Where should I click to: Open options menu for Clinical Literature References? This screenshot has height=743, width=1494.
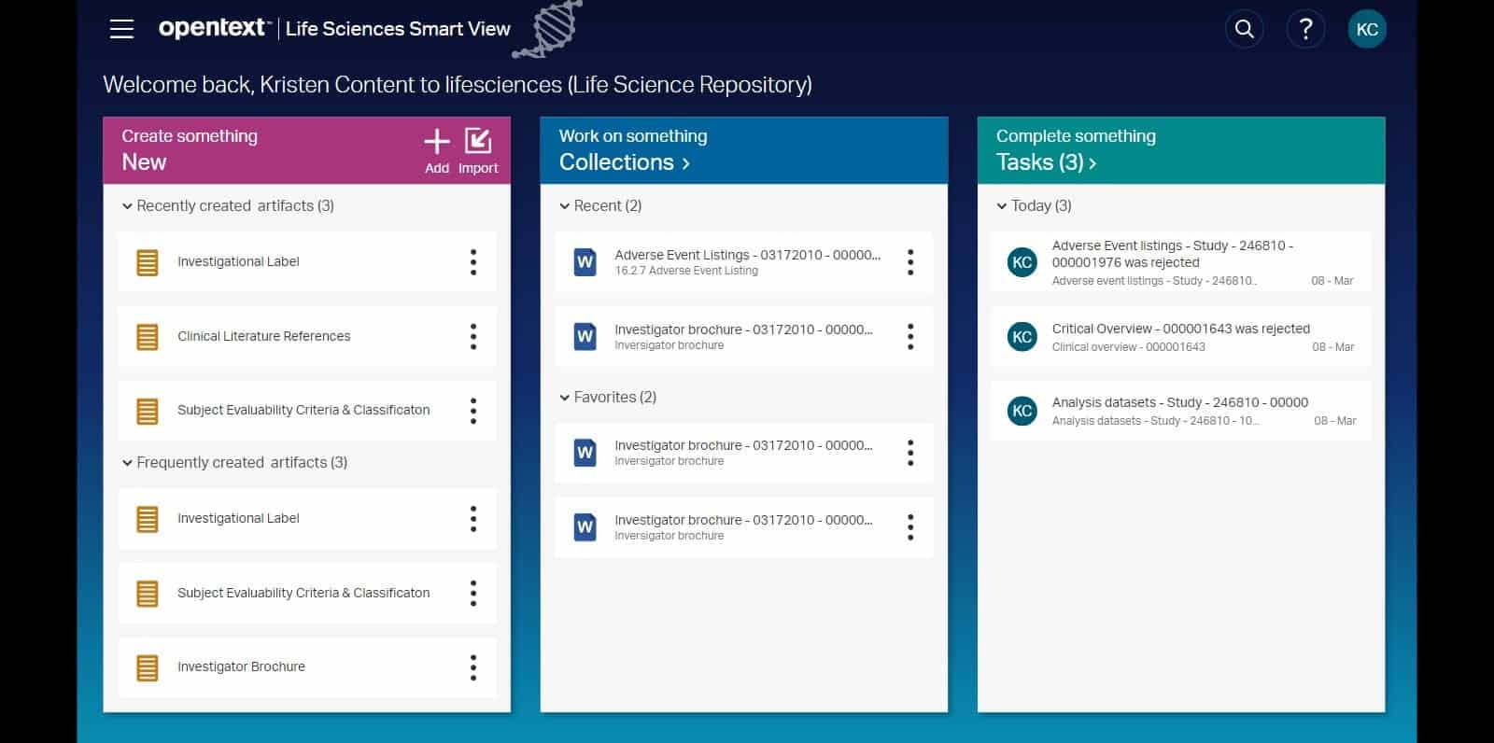coord(473,336)
